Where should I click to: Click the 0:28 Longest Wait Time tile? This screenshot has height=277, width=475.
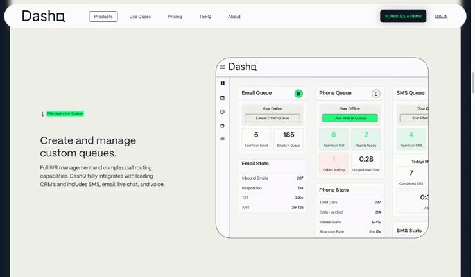366,164
